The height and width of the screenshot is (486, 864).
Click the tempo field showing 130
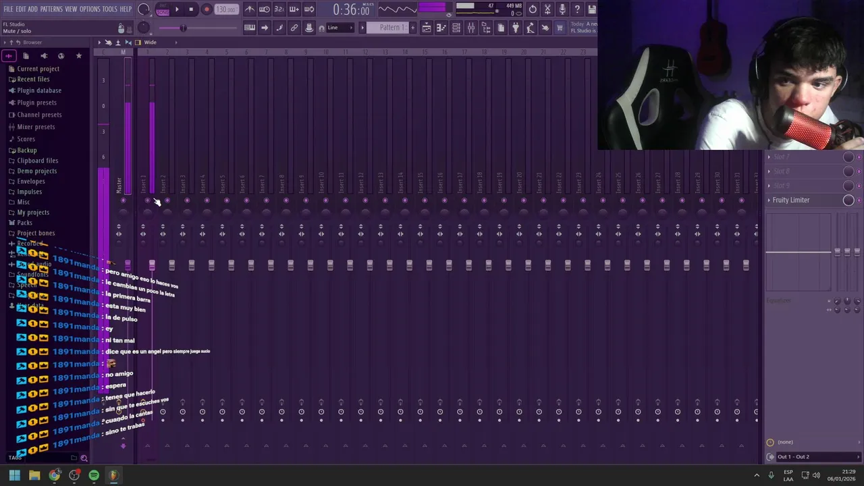click(x=227, y=9)
